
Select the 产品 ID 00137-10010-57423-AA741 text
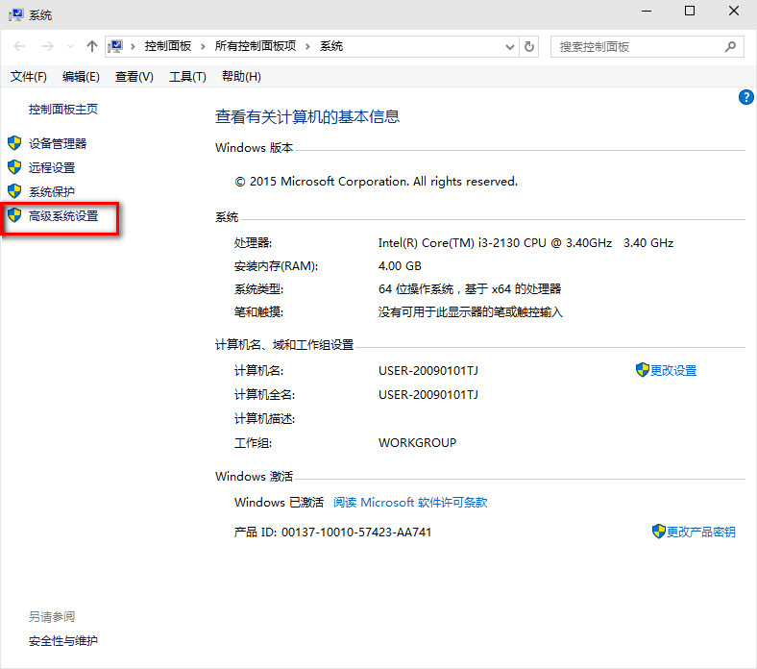coord(332,533)
